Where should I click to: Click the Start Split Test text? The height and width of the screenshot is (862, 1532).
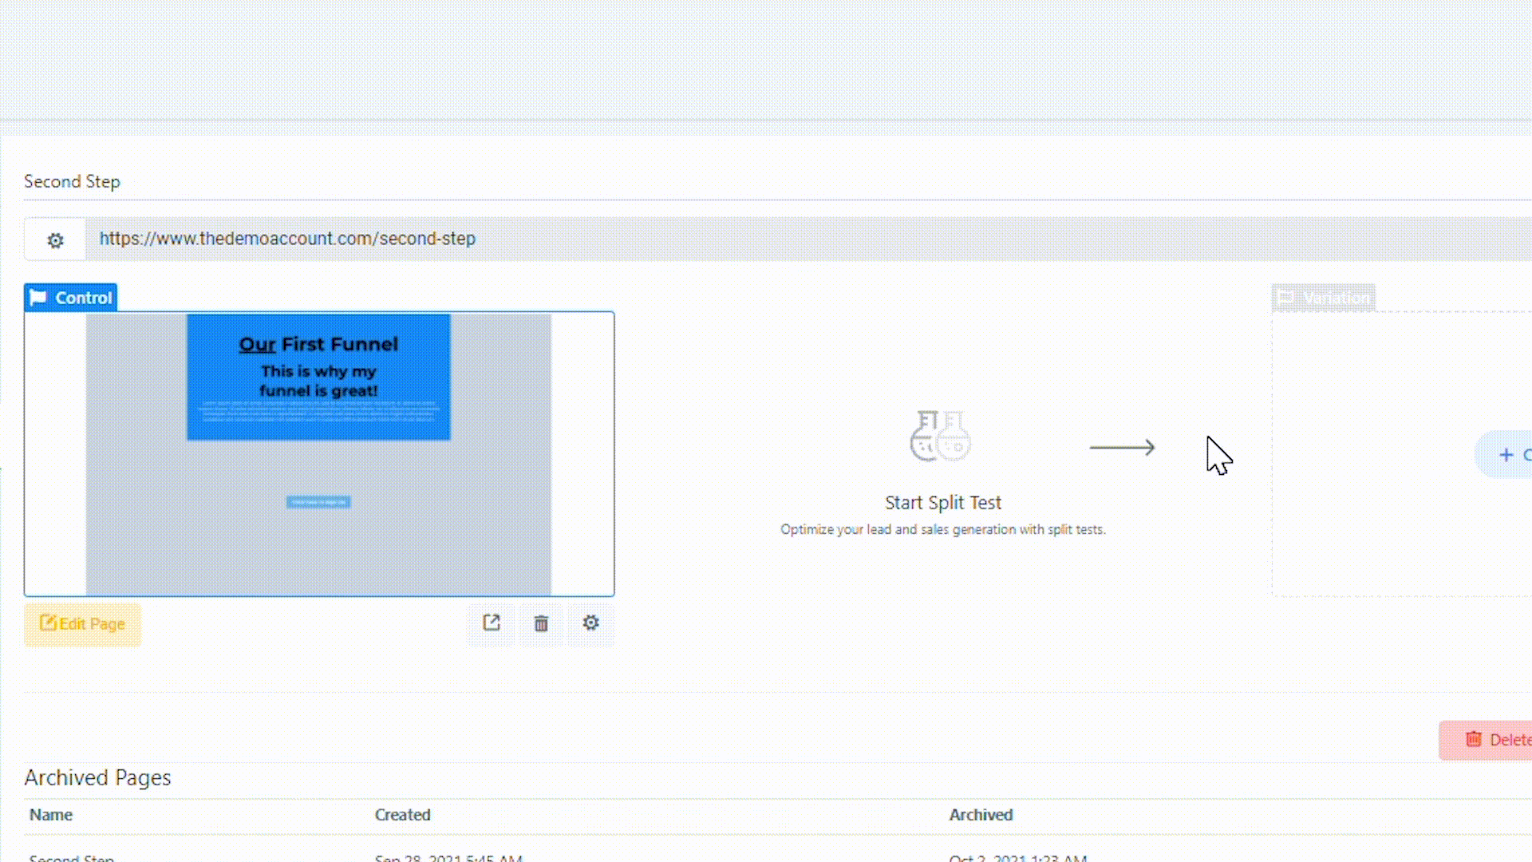(942, 503)
